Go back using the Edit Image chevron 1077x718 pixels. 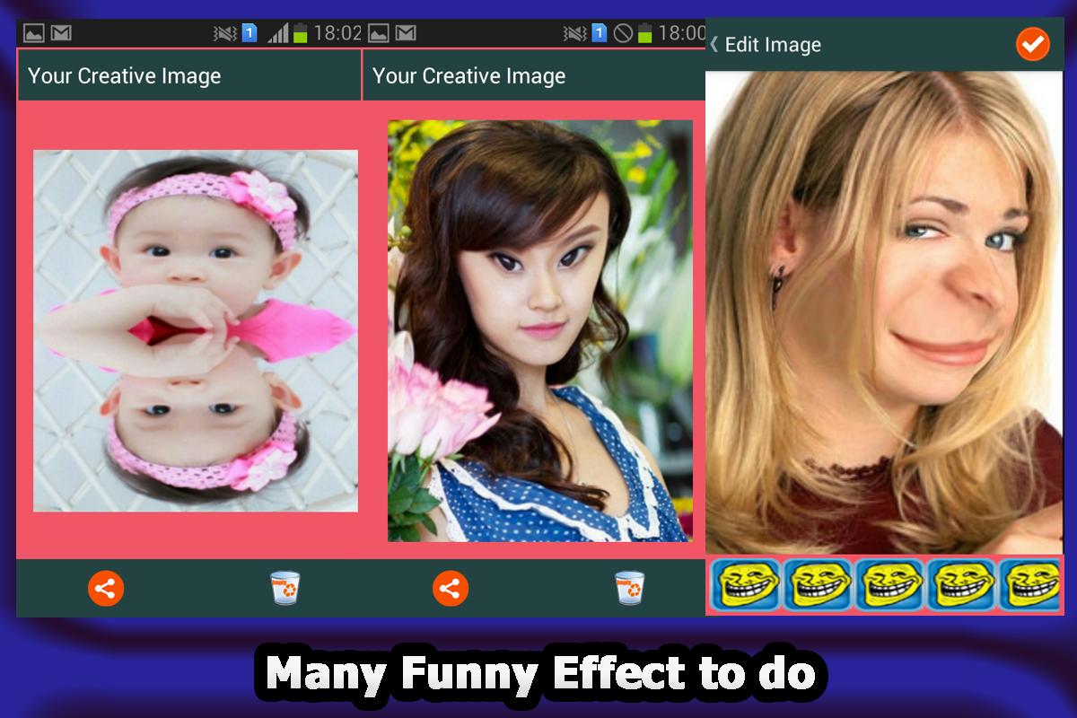click(714, 44)
